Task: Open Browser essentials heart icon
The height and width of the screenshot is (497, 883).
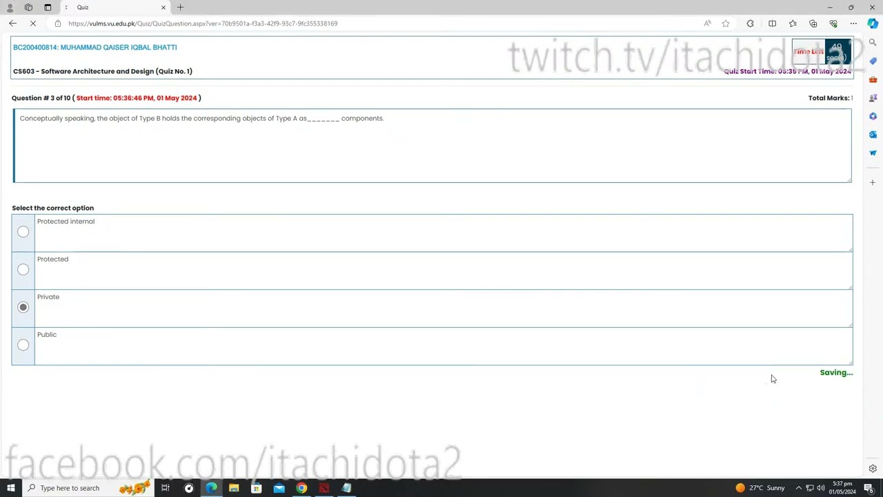Action: click(833, 23)
